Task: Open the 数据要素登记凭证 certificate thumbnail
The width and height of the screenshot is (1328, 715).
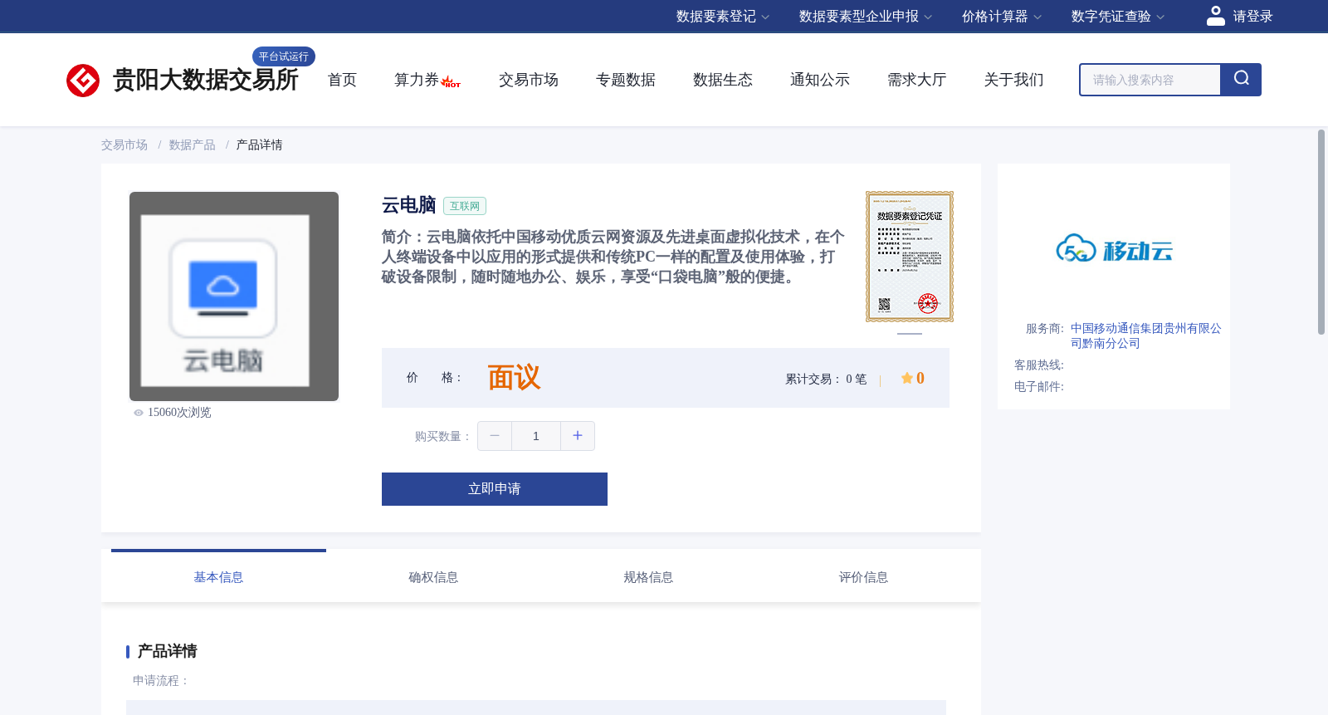Action: [x=910, y=257]
